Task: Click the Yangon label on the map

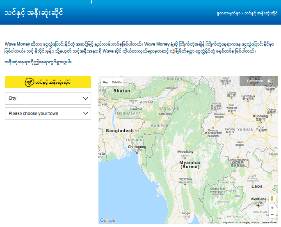Action: (x=186, y=213)
